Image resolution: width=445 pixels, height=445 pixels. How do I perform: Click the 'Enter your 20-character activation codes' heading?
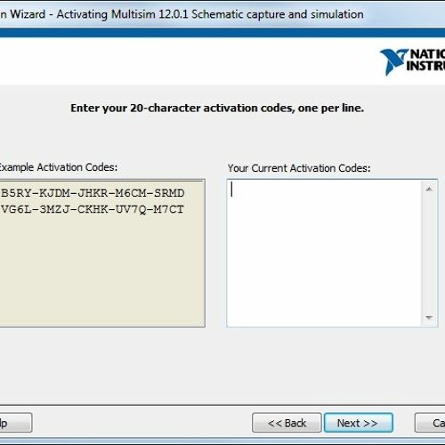[x=217, y=109]
